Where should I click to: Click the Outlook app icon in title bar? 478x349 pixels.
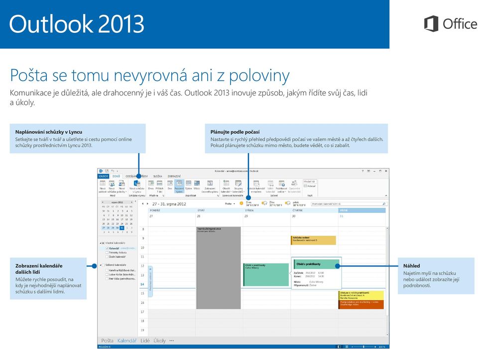coord(101,171)
